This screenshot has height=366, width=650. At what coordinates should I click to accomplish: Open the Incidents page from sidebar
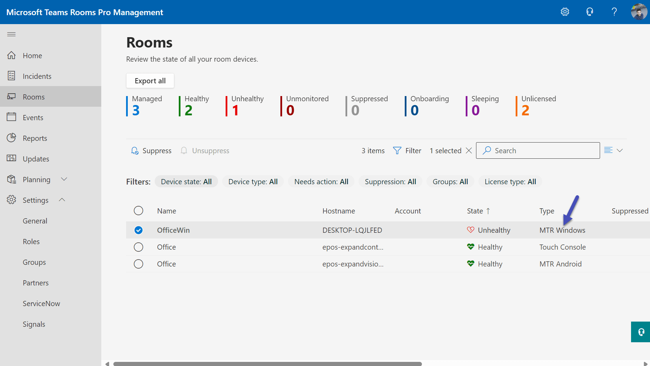[x=37, y=76]
